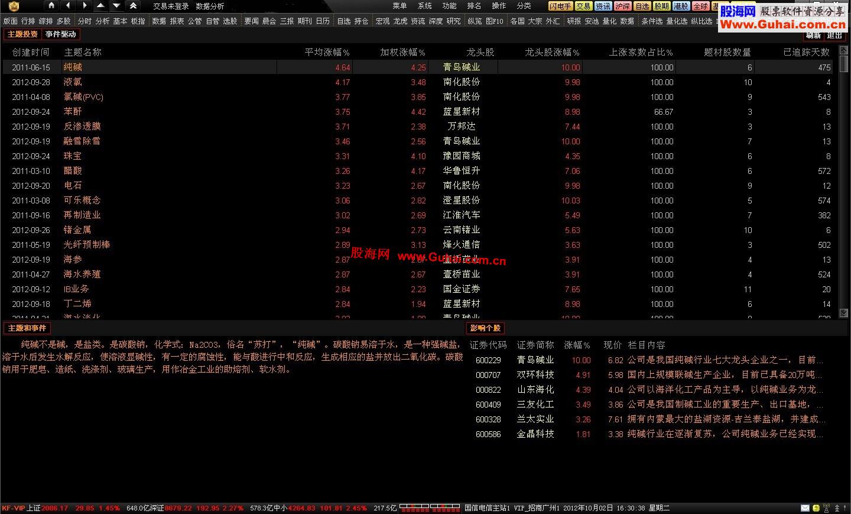Open the 功能 menu
851x514 pixels.
(x=449, y=6)
